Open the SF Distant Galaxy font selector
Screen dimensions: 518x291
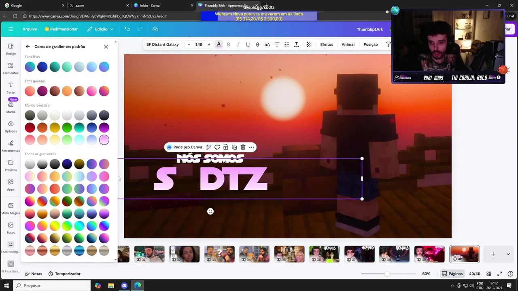coord(162,44)
